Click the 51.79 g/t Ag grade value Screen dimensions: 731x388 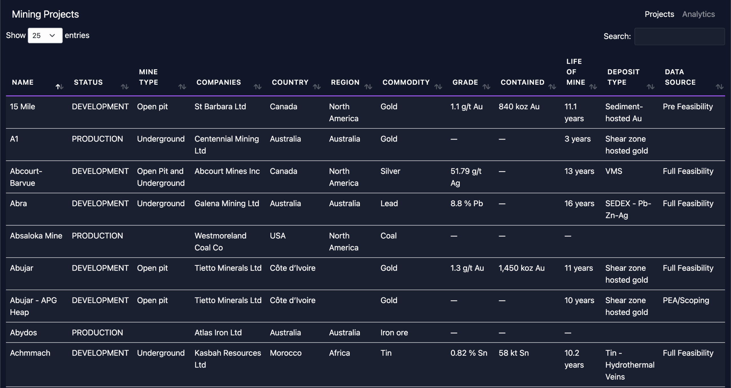pyautogui.click(x=466, y=177)
